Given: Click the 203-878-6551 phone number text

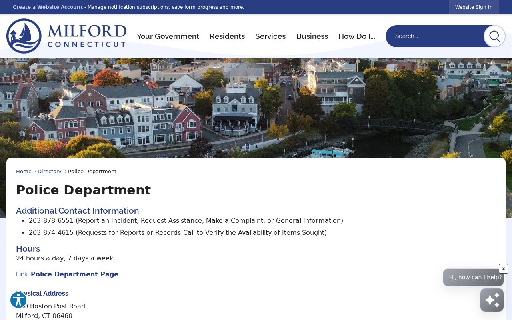Looking at the screenshot, I should [51, 221].
